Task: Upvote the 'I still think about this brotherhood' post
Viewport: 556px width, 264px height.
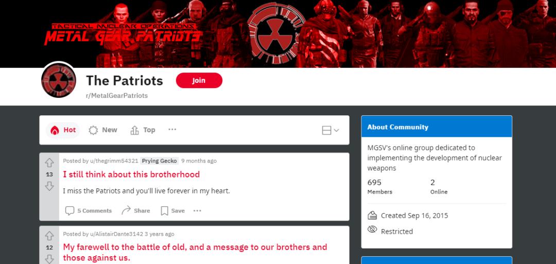Action: [x=49, y=163]
